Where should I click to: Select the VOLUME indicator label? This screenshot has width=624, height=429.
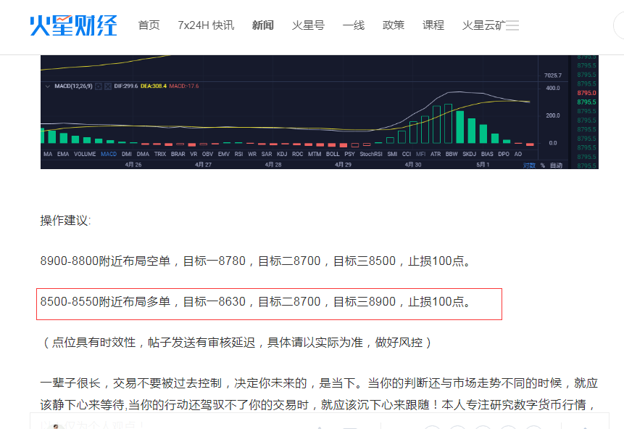(x=85, y=154)
